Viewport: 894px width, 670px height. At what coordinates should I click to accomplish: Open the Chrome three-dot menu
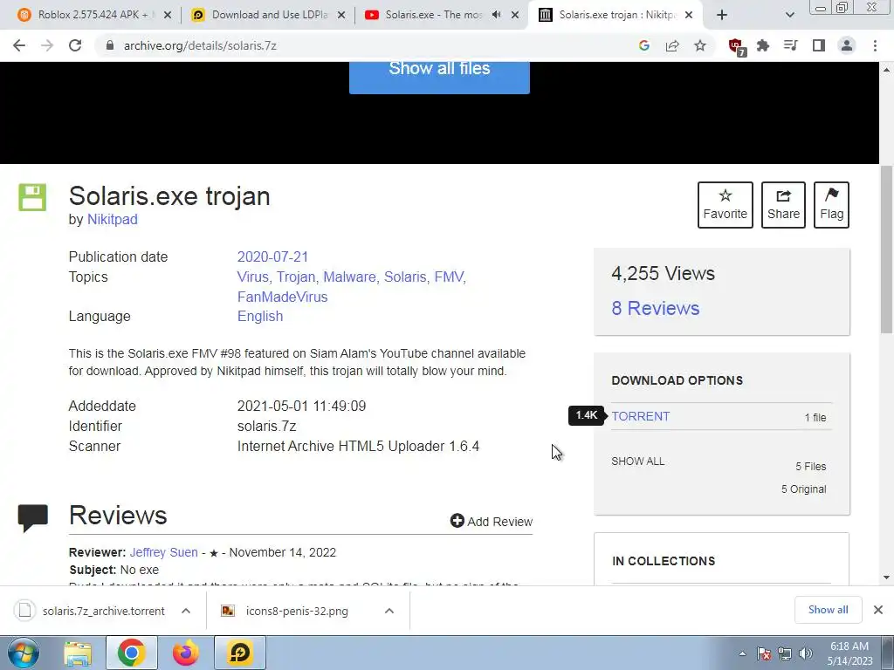coord(875,45)
